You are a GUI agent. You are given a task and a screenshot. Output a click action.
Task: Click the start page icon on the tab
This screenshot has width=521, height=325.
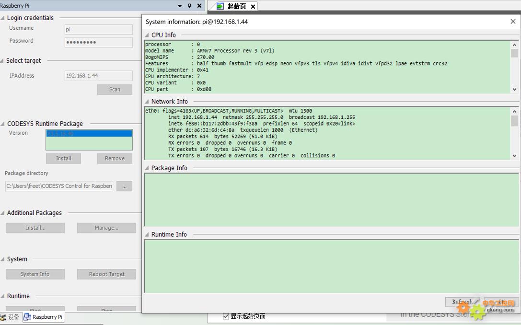[220, 6]
